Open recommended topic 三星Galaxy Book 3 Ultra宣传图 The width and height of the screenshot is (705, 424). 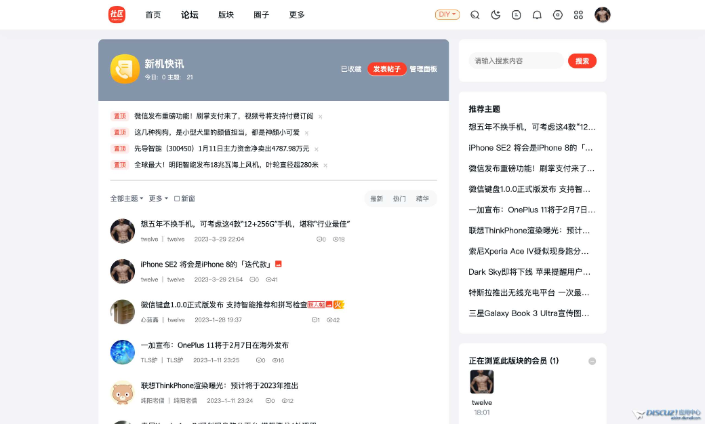click(x=529, y=313)
